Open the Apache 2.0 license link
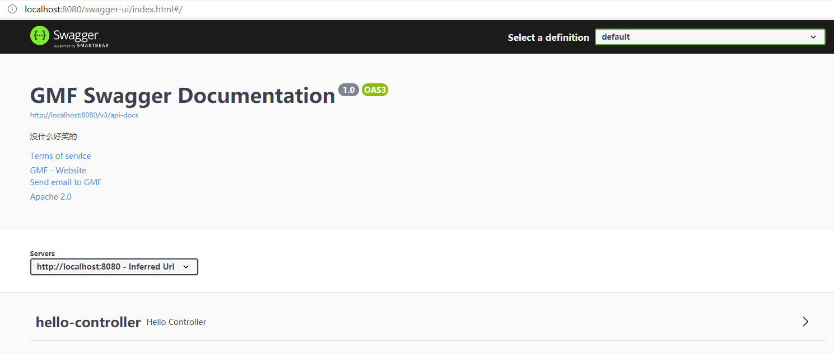834x354 pixels. [x=51, y=197]
